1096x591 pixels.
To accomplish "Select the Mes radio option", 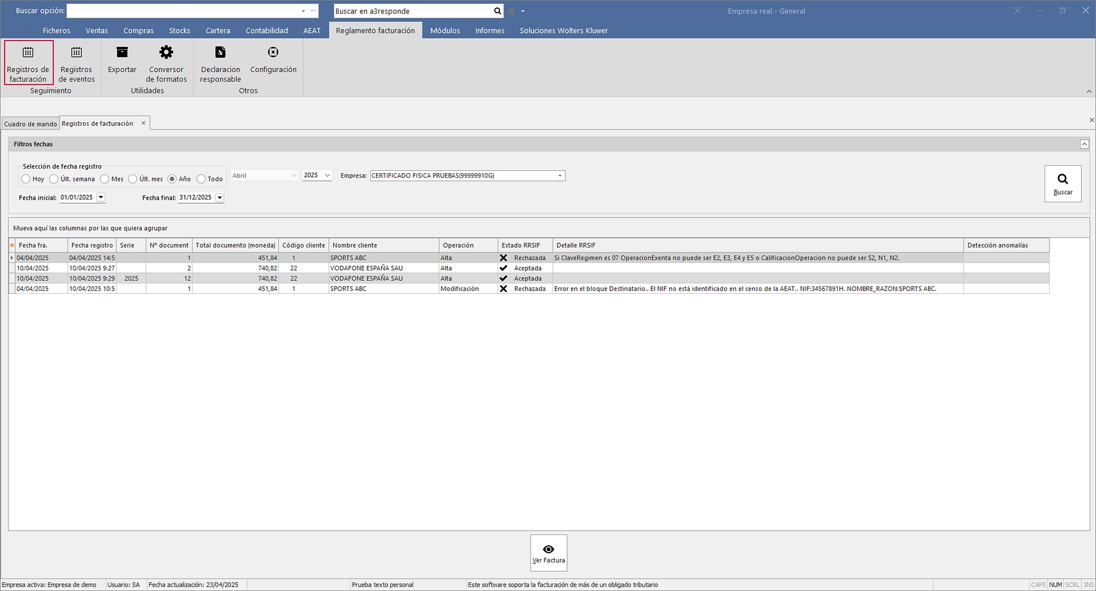I will (x=105, y=179).
